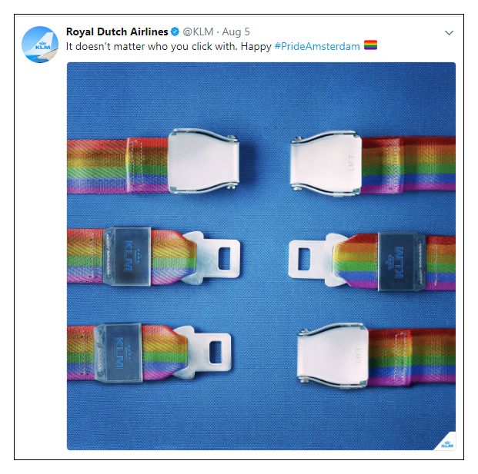
Task: Expand the tweet options chevron
Action: 449,32
